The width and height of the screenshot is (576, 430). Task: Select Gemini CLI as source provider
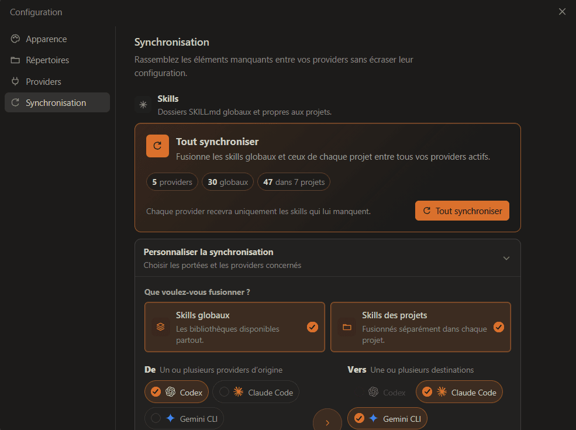pos(184,419)
